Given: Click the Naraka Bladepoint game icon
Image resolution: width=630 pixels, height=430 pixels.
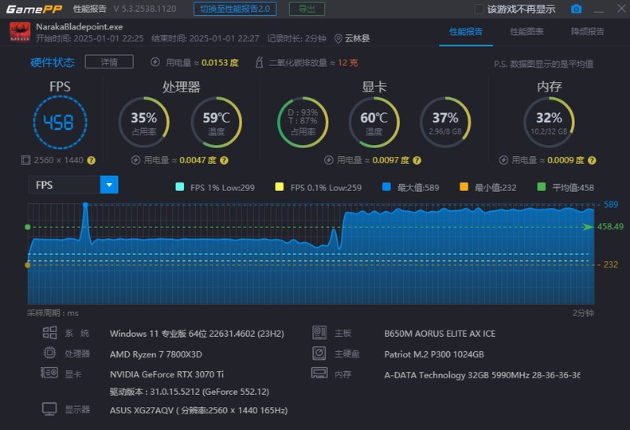Looking at the screenshot, I should [x=20, y=32].
